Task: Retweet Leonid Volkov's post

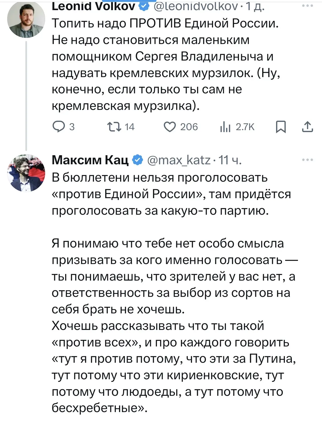Action: click(x=121, y=127)
